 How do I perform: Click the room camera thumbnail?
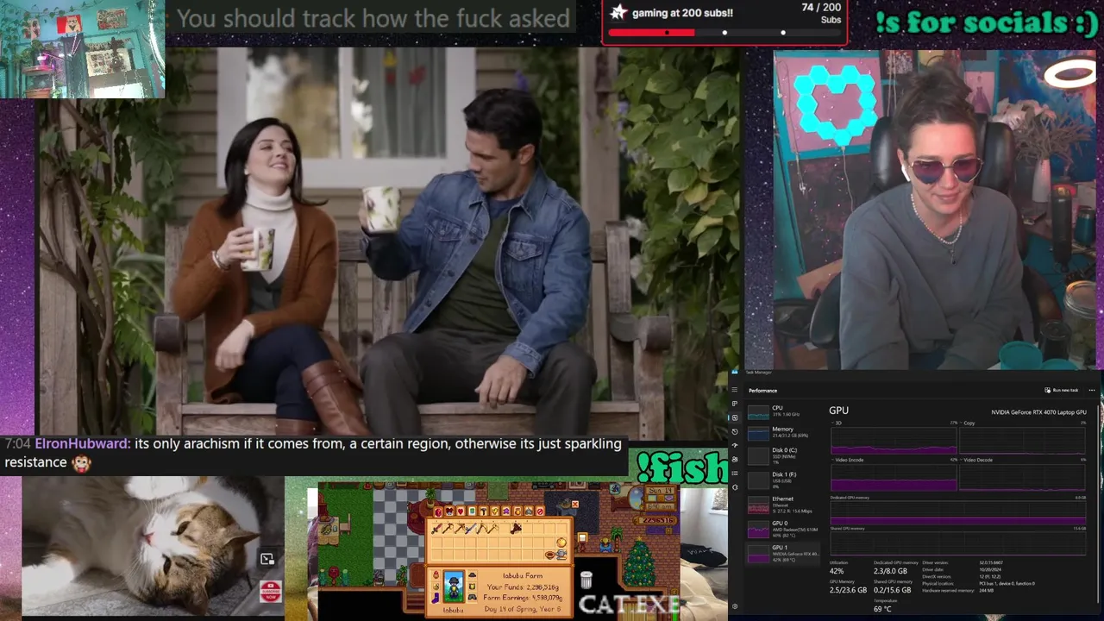pyautogui.click(x=82, y=49)
